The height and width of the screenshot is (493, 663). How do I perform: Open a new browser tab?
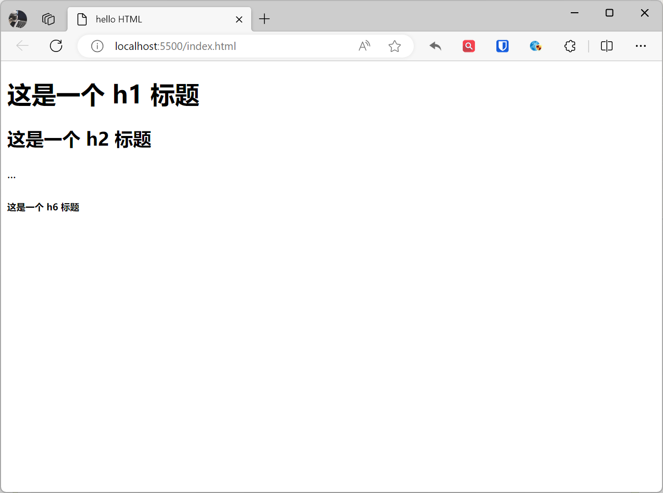pos(264,19)
